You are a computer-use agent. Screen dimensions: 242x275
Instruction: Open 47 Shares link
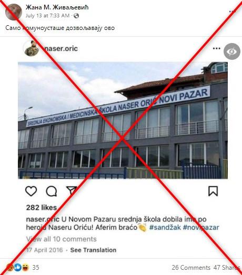click(227, 268)
